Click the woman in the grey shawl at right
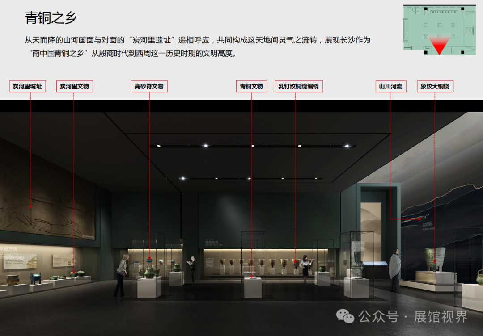483x336 pixels. (394, 271)
